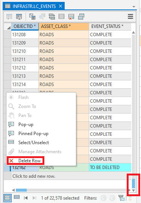Open the Calculate Field tool

(x=19, y=17)
